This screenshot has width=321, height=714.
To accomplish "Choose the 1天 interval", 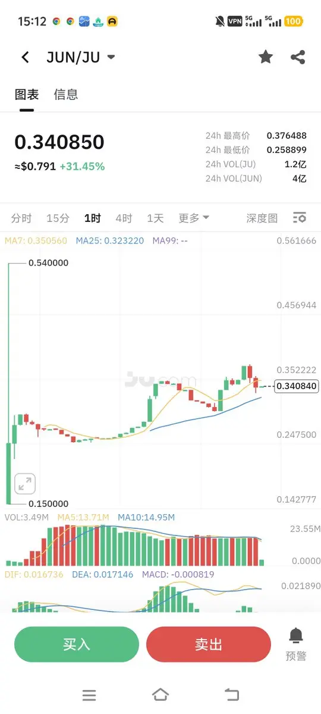I will click(x=155, y=218).
